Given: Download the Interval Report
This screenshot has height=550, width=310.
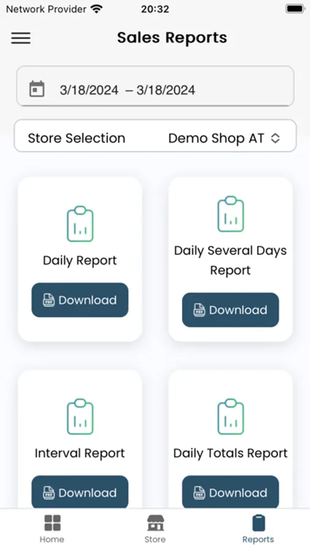Looking at the screenshot, I should point(80,492).
